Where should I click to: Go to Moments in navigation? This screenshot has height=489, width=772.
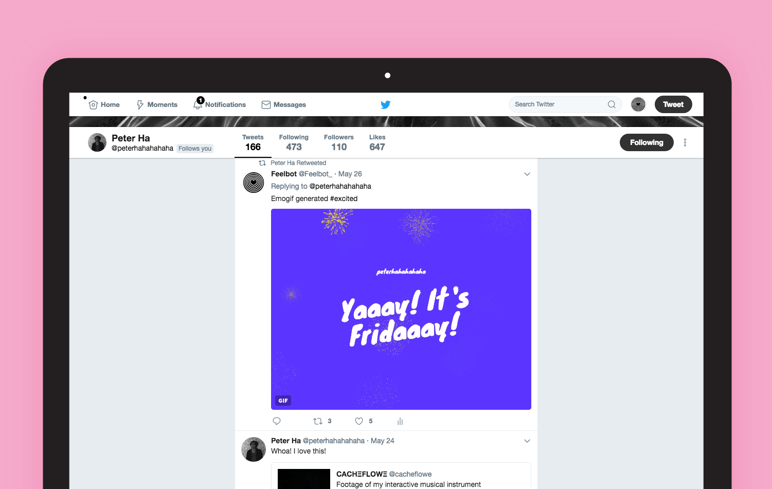[x=157, y=104]
